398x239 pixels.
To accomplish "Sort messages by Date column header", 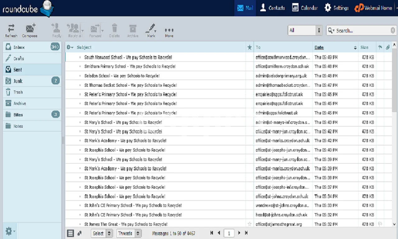I will point(319,48).
